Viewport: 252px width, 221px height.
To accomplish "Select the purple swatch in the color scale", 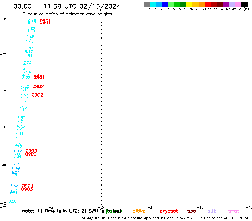I will pyautogui.click(x=226, y=4).
